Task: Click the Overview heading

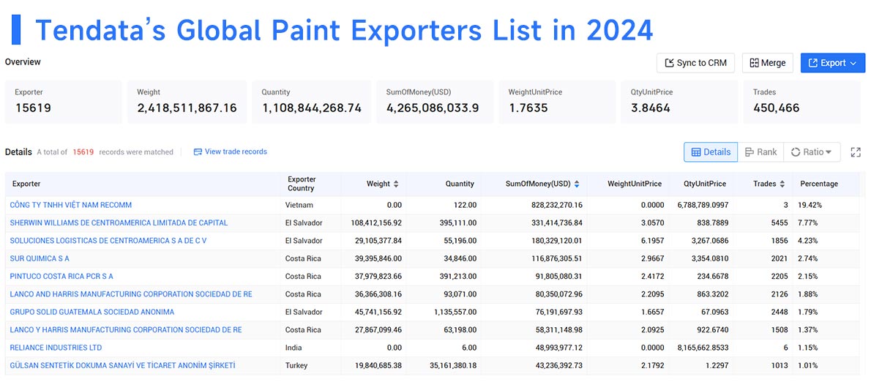Action: [x=23, y=61]
